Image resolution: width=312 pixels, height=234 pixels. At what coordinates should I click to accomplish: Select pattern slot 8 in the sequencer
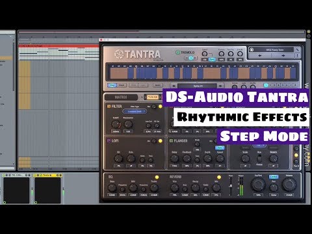[295, 85]
